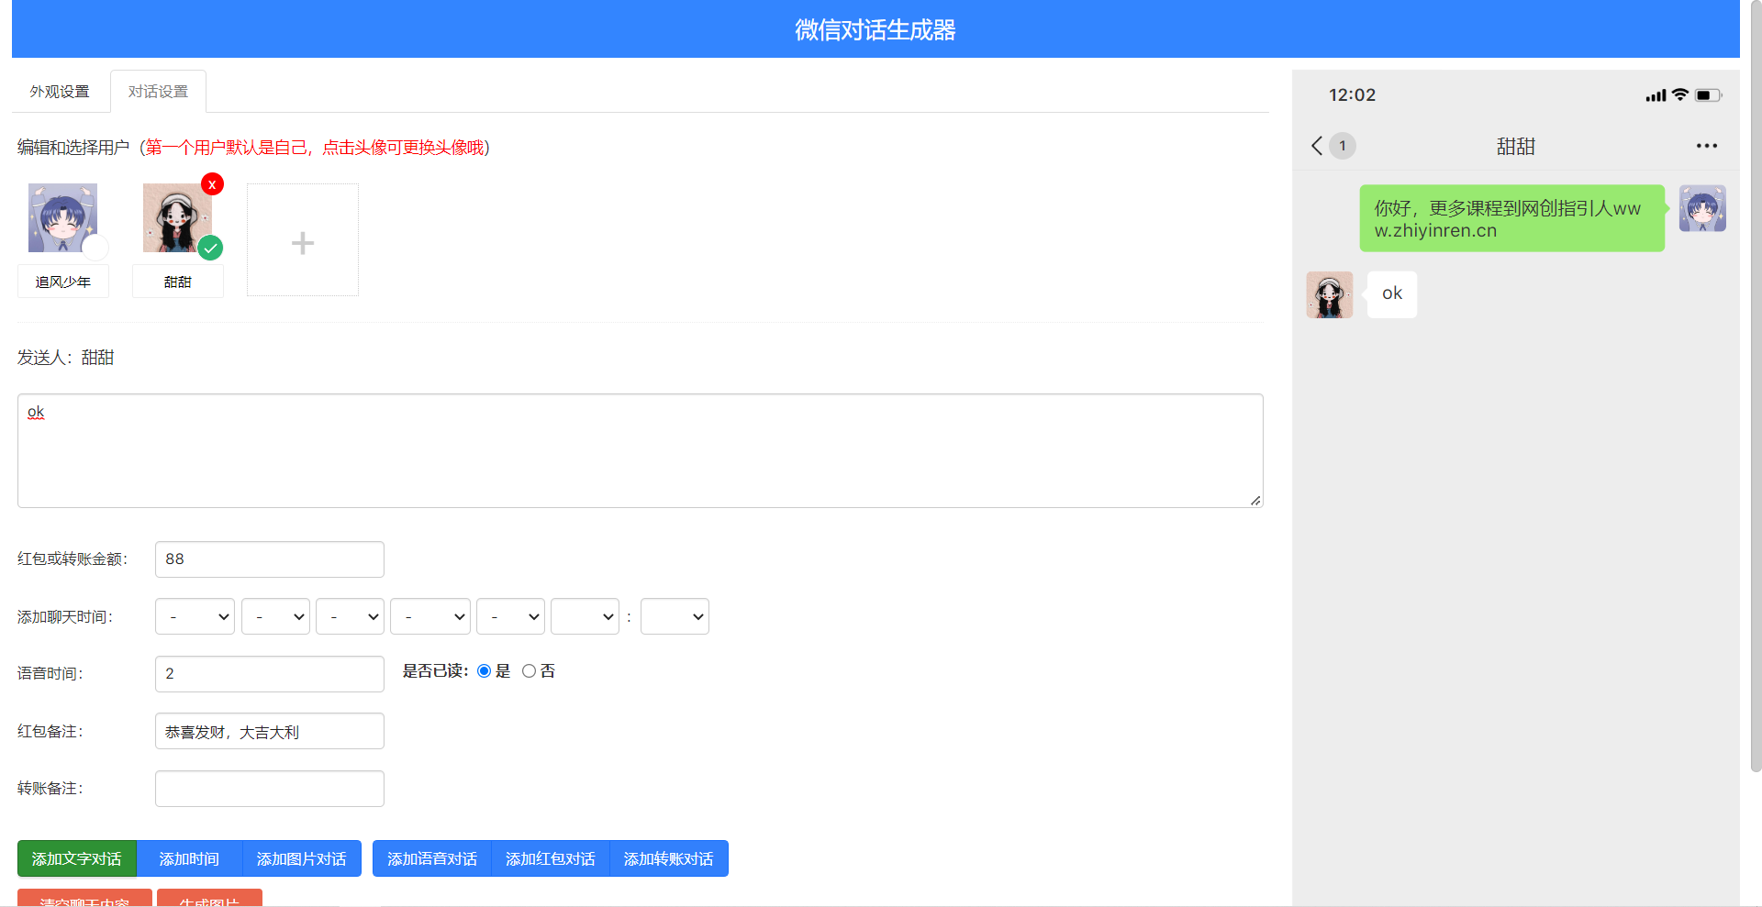Open the first chat time dropdown

coord(195,616)
